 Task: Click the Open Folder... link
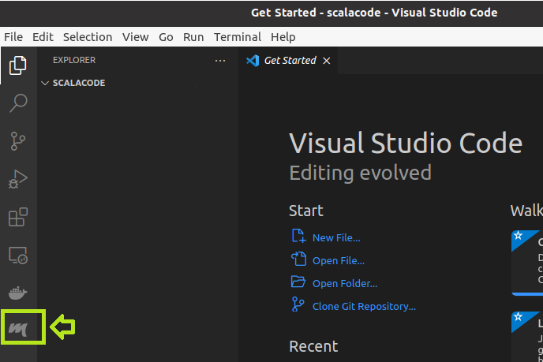[344, 283]
